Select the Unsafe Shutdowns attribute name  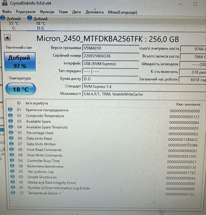42,177
